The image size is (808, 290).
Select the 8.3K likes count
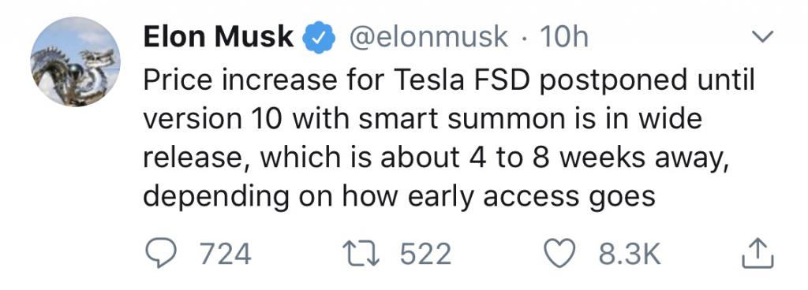pyautogui.click(x=629, y=255)
